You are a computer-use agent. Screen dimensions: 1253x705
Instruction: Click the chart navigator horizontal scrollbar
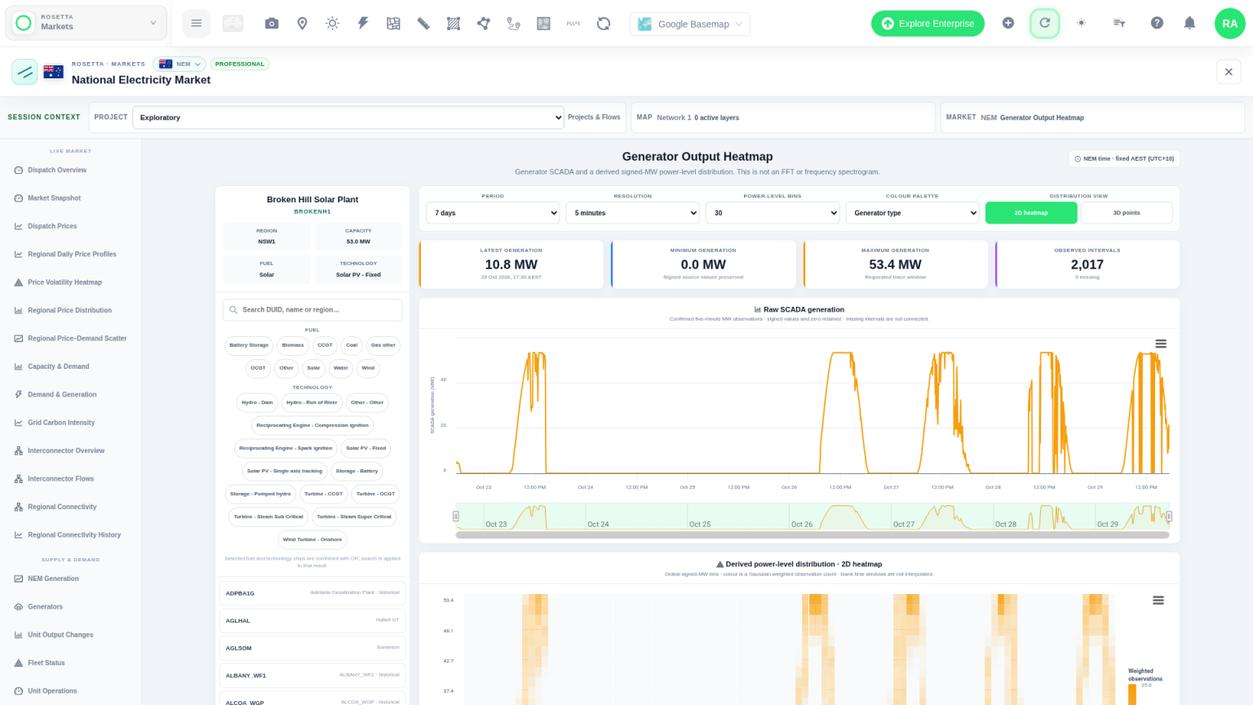812,535
